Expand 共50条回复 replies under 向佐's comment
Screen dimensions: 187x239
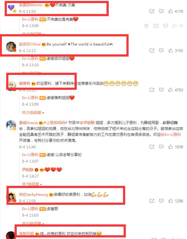point(33,223)
